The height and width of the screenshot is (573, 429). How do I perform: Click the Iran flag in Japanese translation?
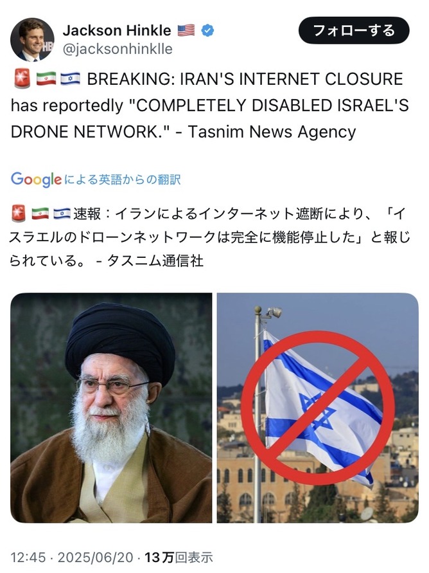(40, 214)
